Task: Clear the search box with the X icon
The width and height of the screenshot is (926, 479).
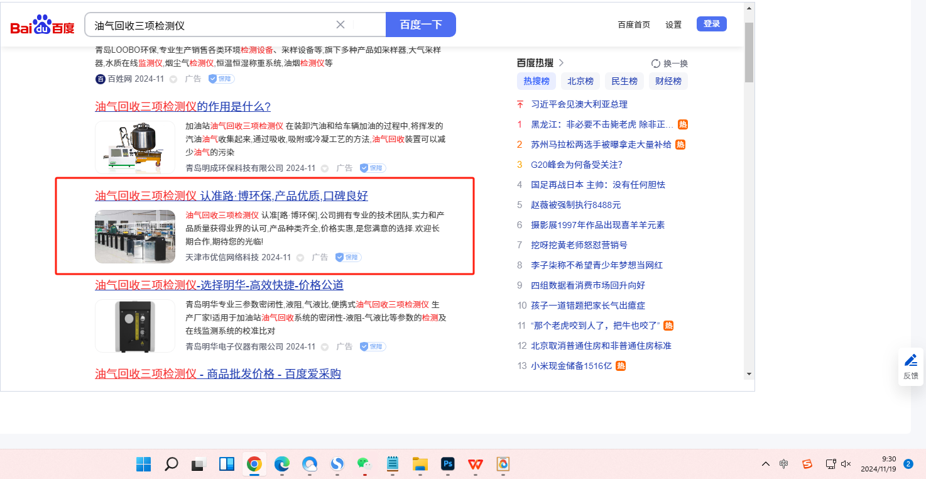Action: click(340, 25)
